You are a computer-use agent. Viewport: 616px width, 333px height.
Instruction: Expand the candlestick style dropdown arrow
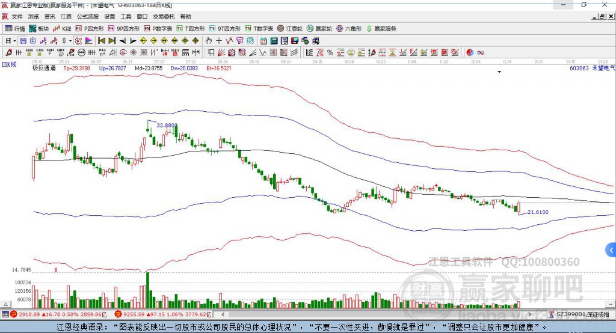click(x=70, y=41)
